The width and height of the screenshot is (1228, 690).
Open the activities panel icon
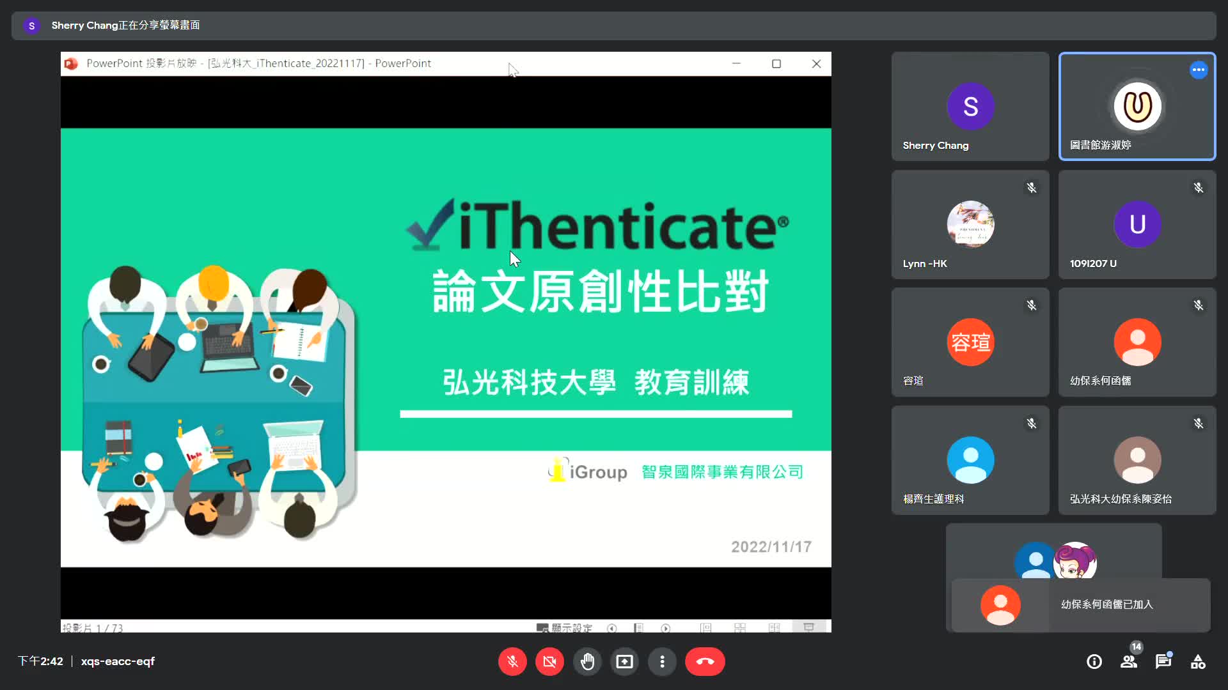(1198, 662)
